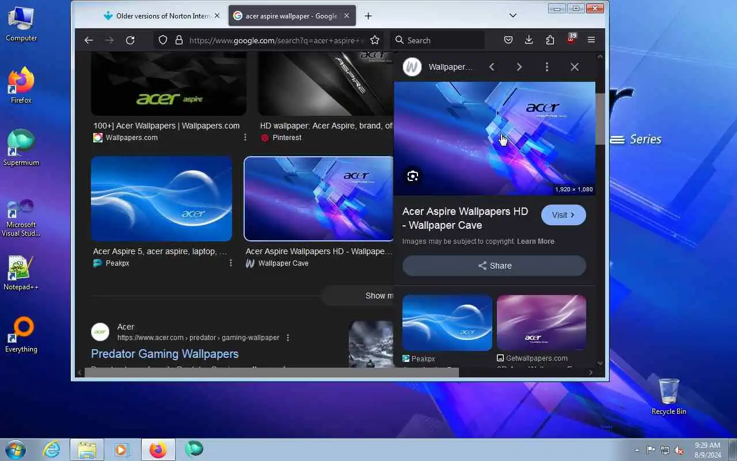737x461 pixels.
Task: Open the green acer aspire logo thumbnail
Action: 169,84
